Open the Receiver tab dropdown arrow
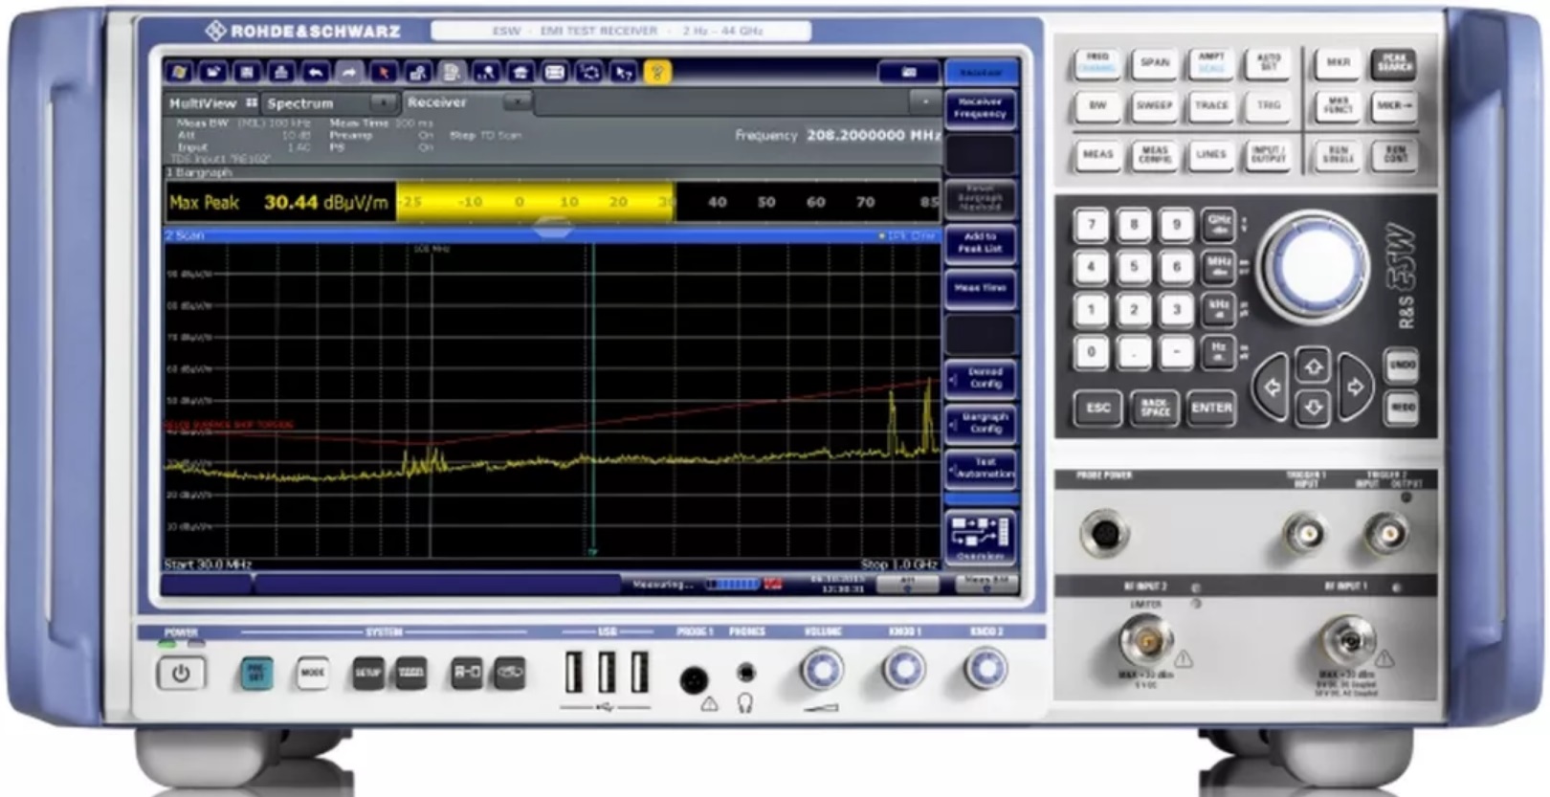 pyautogui.click(x=518, y=101)
